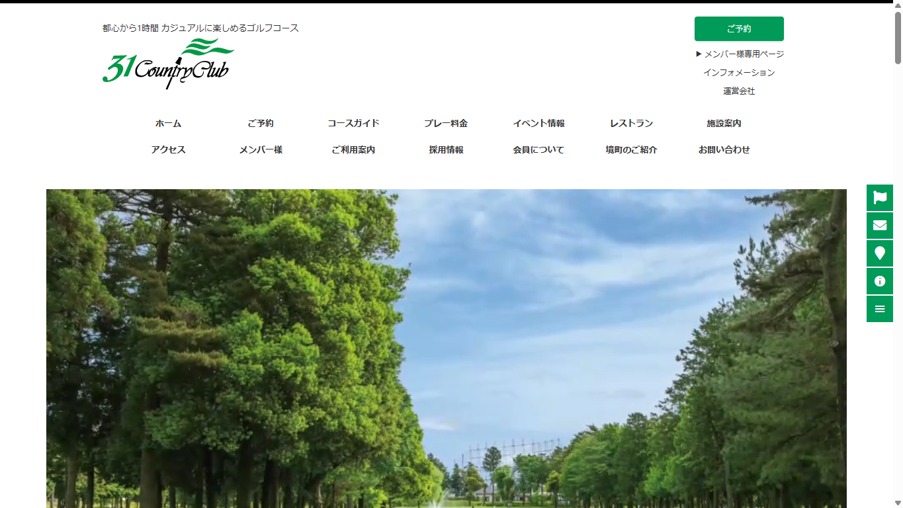Open the レストラン menu item
This screenshot has height=508, width=903.
[631, 124]
